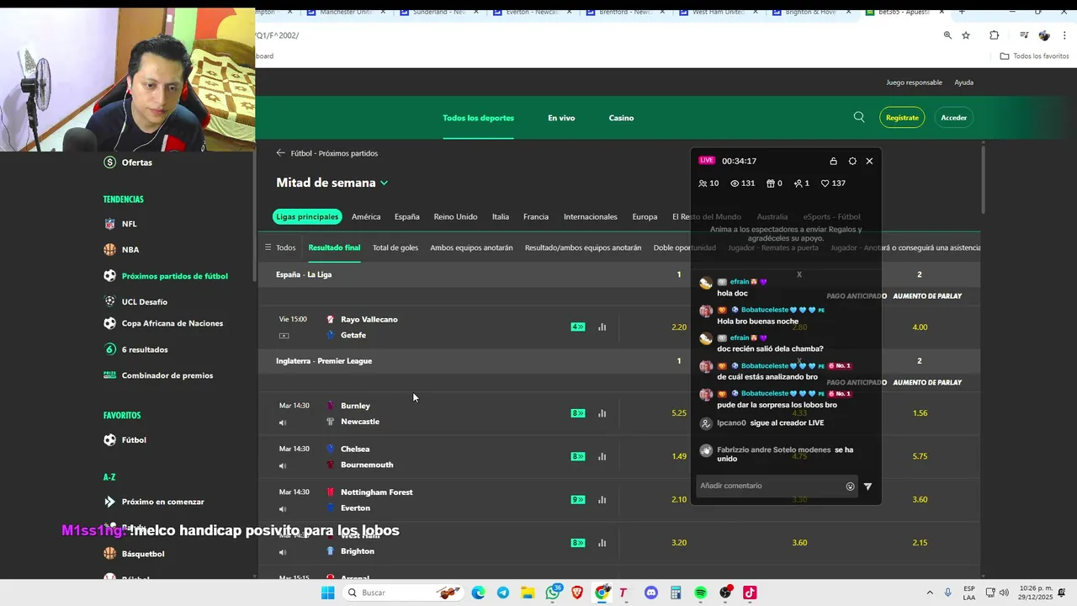Switch to Resultado/ambos equipos anotarán tab
Screen dimensions: 1077x606
coord(583,247)
